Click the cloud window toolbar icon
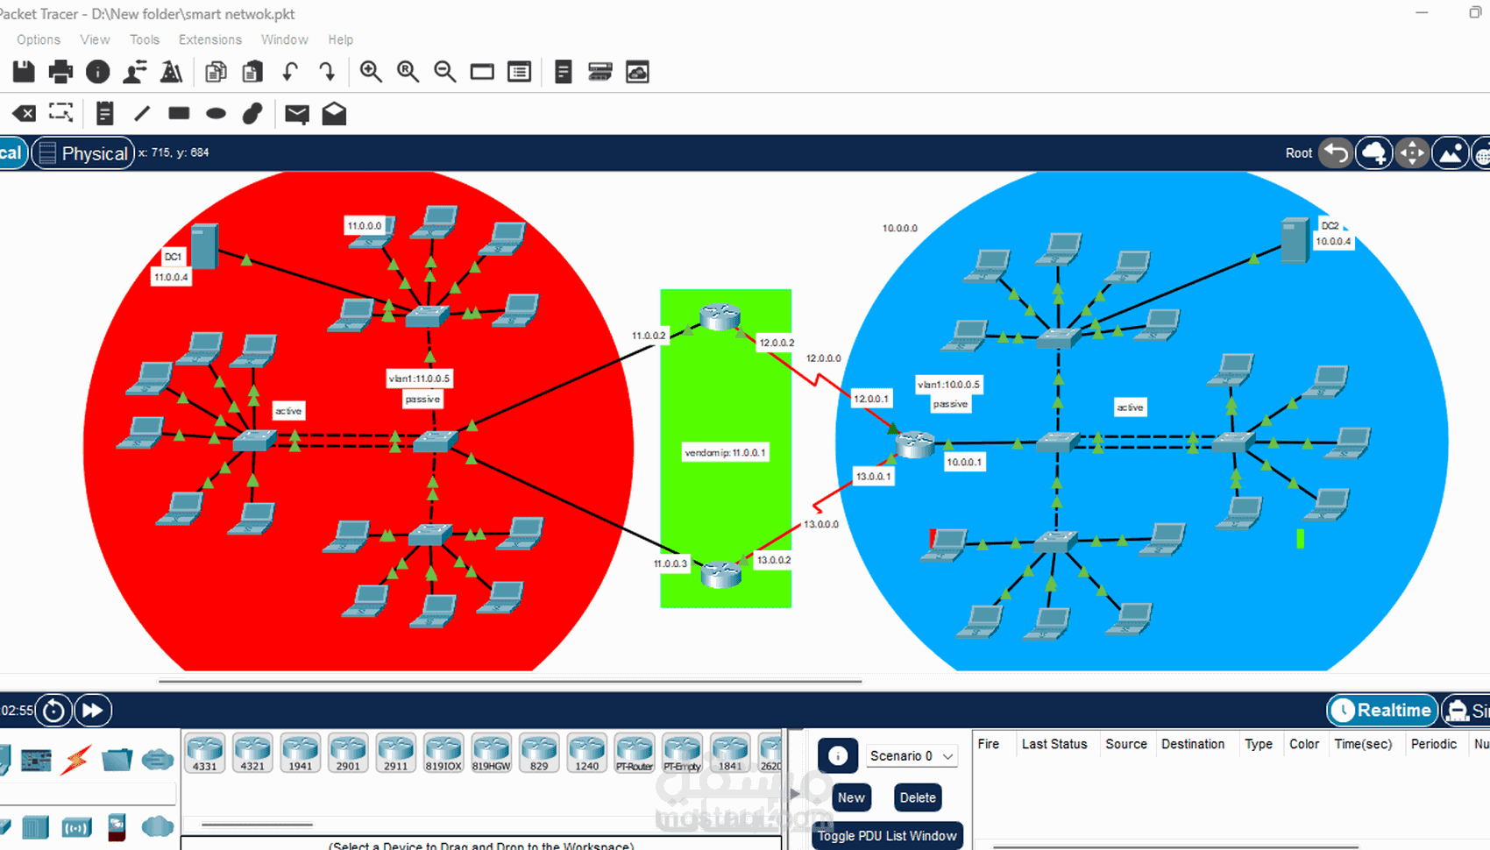The image size is (1490, 850). coord(637,72)
